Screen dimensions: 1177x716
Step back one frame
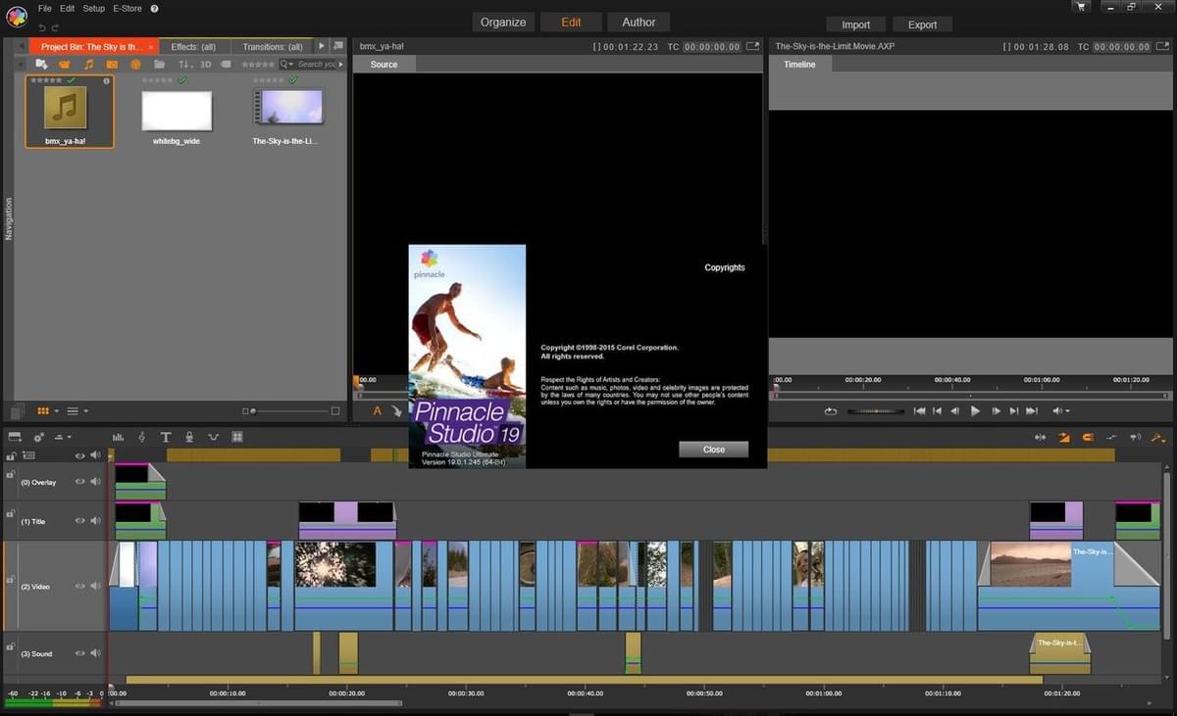(x=955, y=411)
